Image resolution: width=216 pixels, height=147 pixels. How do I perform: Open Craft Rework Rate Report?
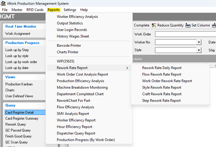coord(162,94)
